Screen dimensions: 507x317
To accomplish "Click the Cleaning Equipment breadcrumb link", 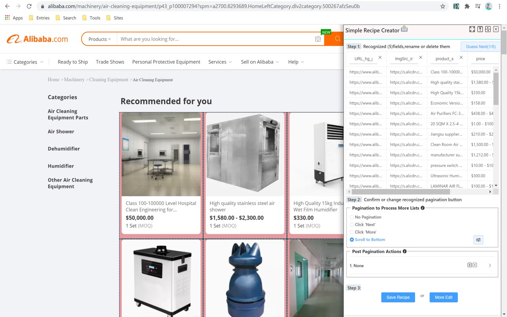I will (109, 80).
